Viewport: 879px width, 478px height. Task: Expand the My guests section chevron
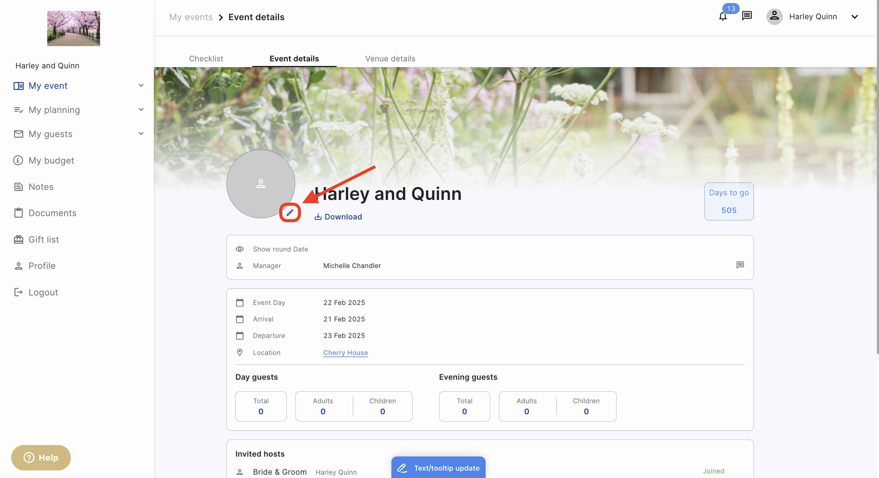[141, 134]
